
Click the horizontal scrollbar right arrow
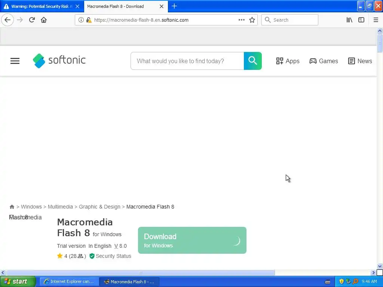click(373, 272)
